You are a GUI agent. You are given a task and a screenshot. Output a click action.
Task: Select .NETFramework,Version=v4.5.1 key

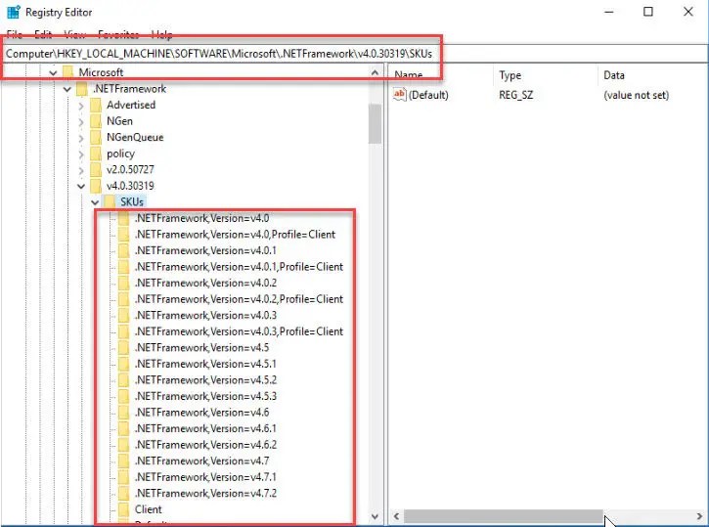point(205,364)
